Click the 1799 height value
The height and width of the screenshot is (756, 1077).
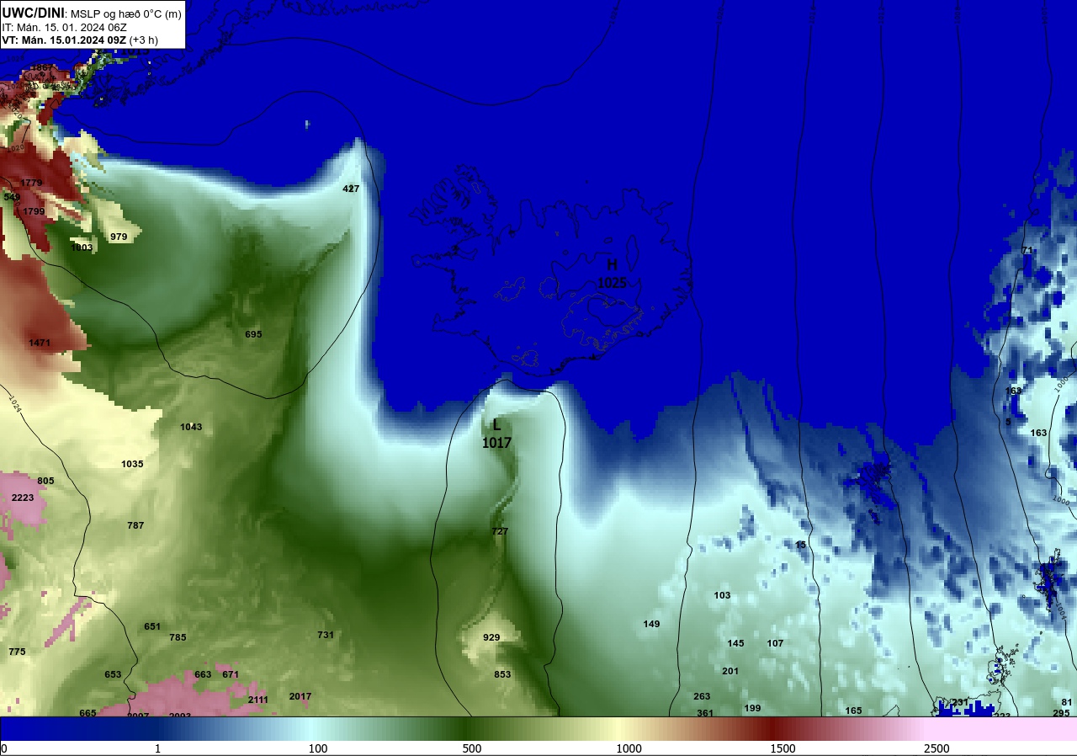[x=34, y=211]
